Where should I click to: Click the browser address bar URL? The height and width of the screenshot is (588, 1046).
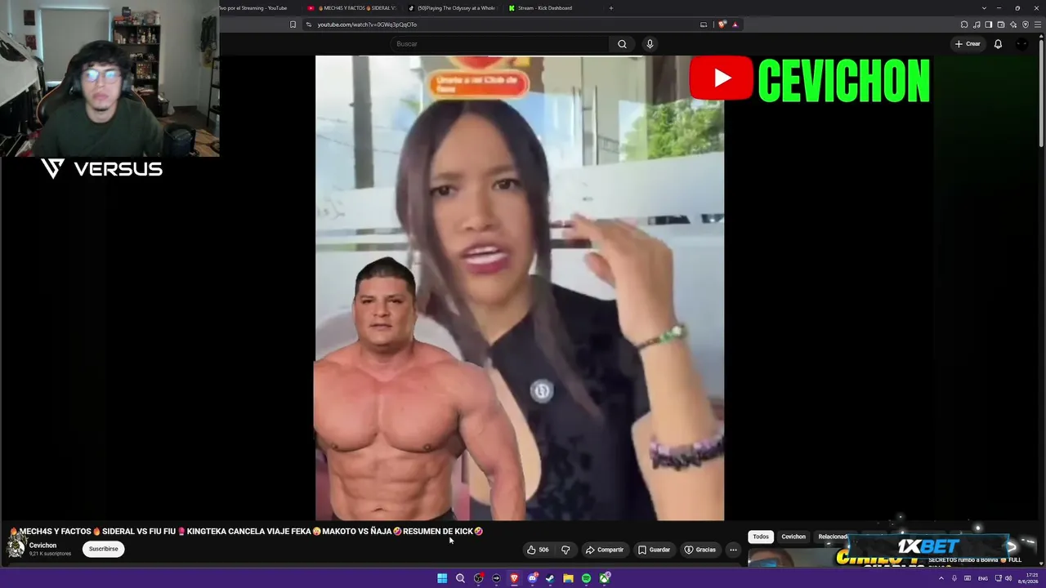click(x=368, y=24)
